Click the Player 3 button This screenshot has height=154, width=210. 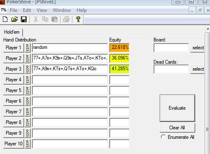pos(14,69)
